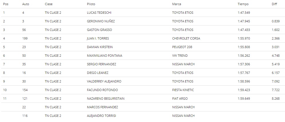
Task: Click the Diff column header
Action: pyautogui.click(x=274, y=4)
